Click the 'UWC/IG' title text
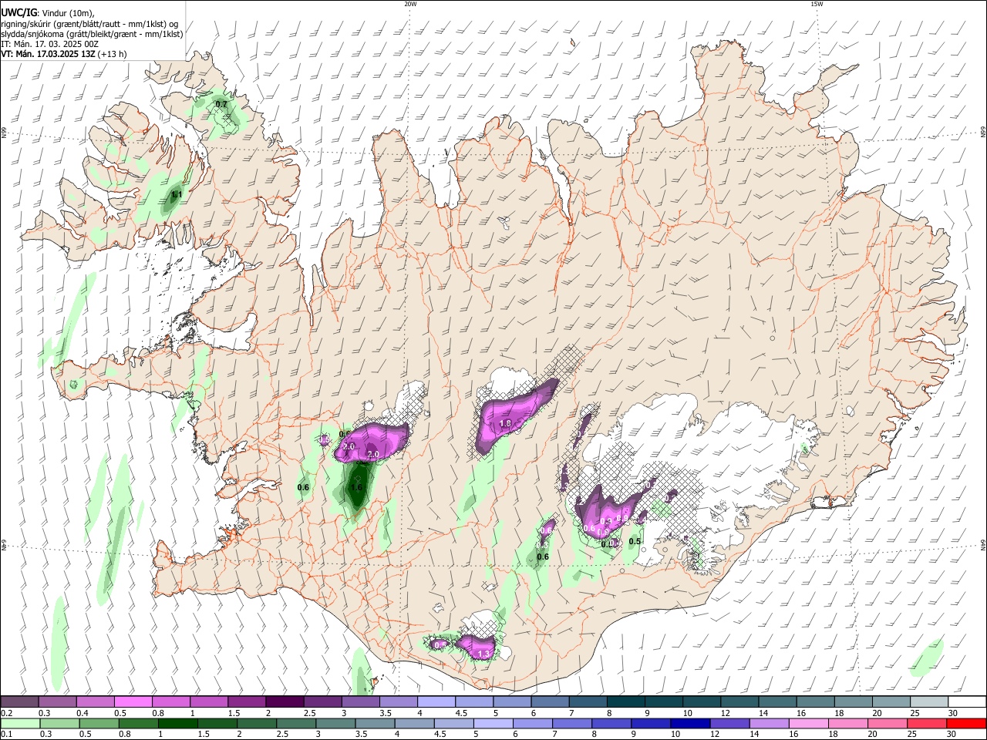 click(x=19, y=12)
